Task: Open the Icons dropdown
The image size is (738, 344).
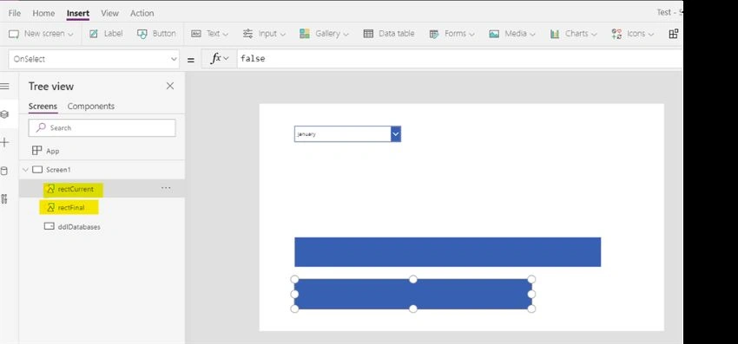Action: pos(633,34)
